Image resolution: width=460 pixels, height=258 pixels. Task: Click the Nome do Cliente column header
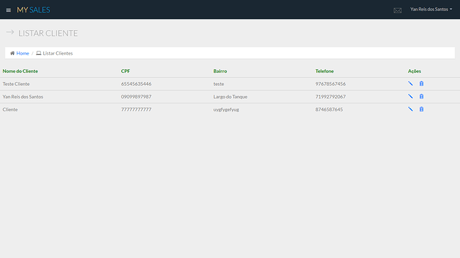point(20,71)
